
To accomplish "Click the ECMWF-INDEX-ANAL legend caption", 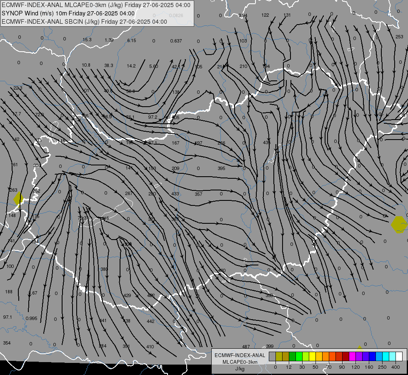I will coord(240,355).
